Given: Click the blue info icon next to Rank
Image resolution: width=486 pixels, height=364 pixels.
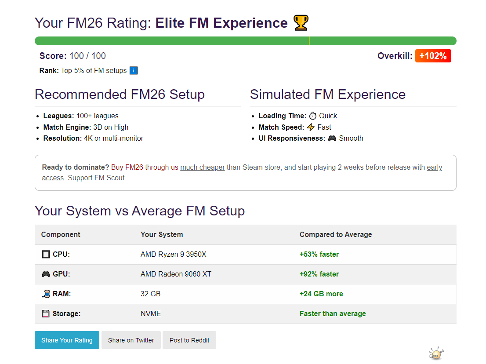Looking at the screenshot, I should point(134,71).
